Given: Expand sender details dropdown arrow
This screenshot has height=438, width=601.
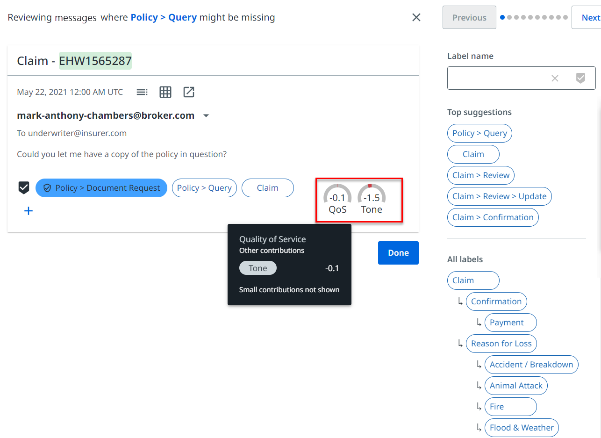Looking at the screenshot, I should tap(206, 116).
